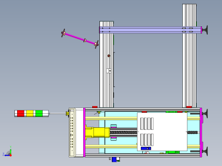
Task: Pick the angled magenta rod with end brackets
Action: click(x=80, y=39)
